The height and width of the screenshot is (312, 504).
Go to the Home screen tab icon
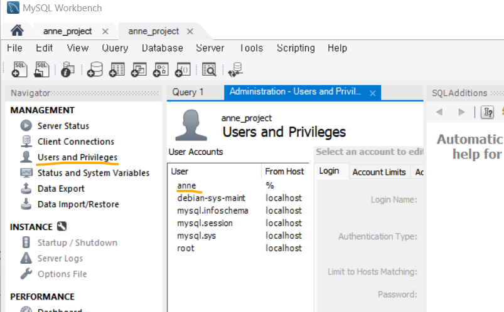tap(17, 31)
